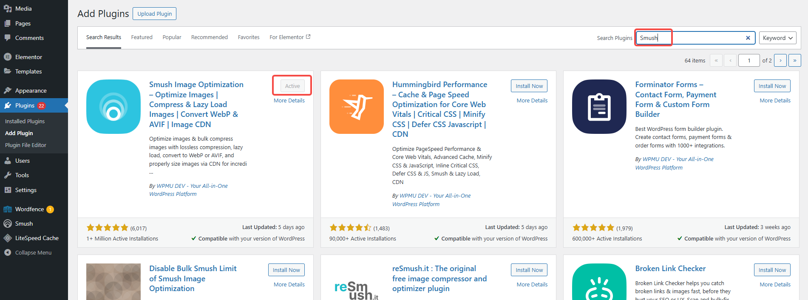The image size is (808, 300).
Task: Click the Smush plugin logo icon
Action: pos(113,107)
